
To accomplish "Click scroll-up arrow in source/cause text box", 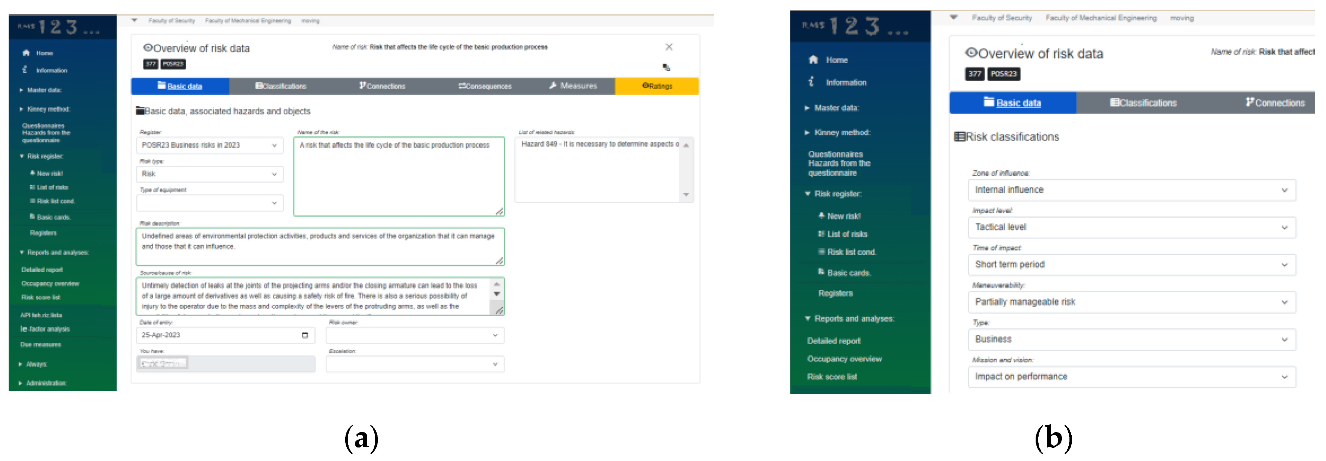I will 497,284.
